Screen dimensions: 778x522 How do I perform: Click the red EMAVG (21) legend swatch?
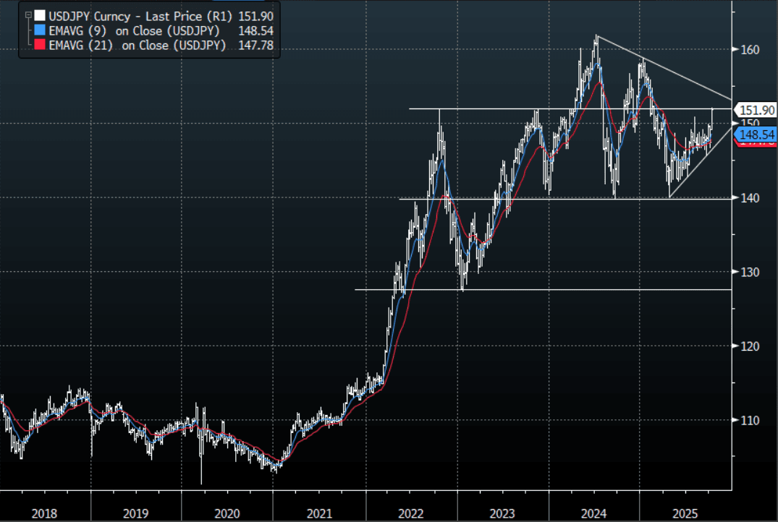pos(40,46)
